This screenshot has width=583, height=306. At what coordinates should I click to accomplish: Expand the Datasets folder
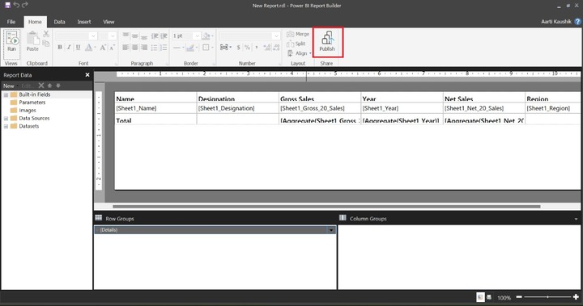coord(6,127)
